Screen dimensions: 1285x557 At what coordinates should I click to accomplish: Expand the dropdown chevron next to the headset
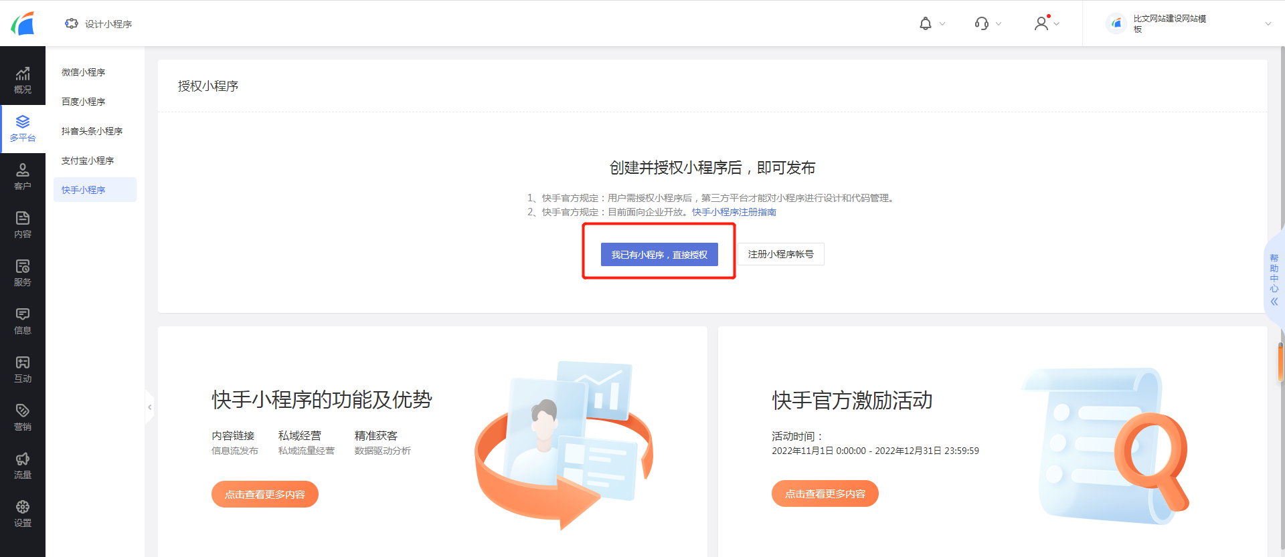pyautogui.click(x=999, y=23)
